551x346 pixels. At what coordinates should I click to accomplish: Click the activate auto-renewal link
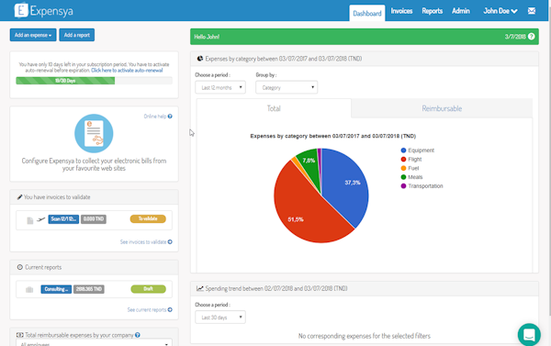tap(127, 71)
